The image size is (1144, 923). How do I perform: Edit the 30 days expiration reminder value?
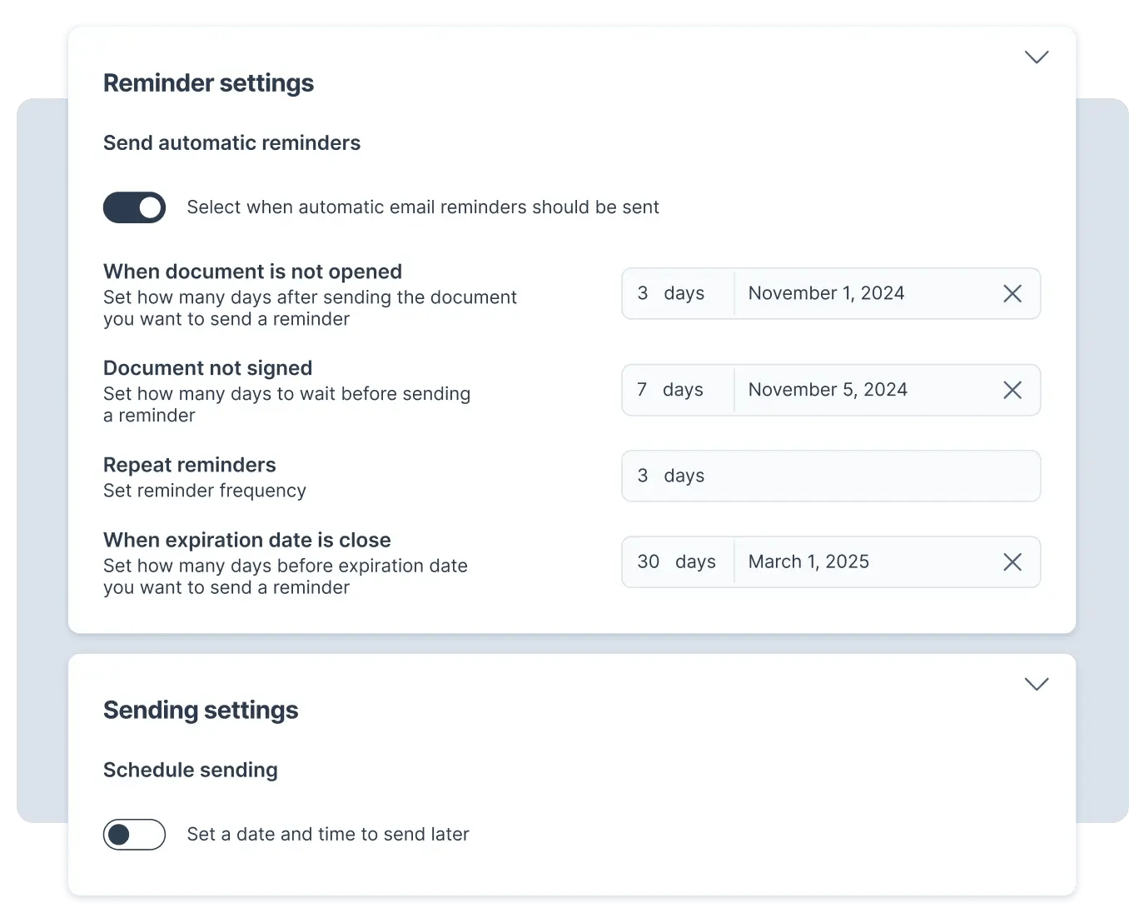point(649,561)
